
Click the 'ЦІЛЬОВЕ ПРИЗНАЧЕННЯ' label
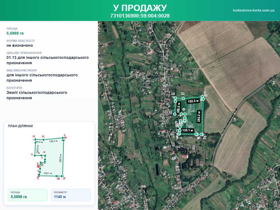[x=24, y=53]
